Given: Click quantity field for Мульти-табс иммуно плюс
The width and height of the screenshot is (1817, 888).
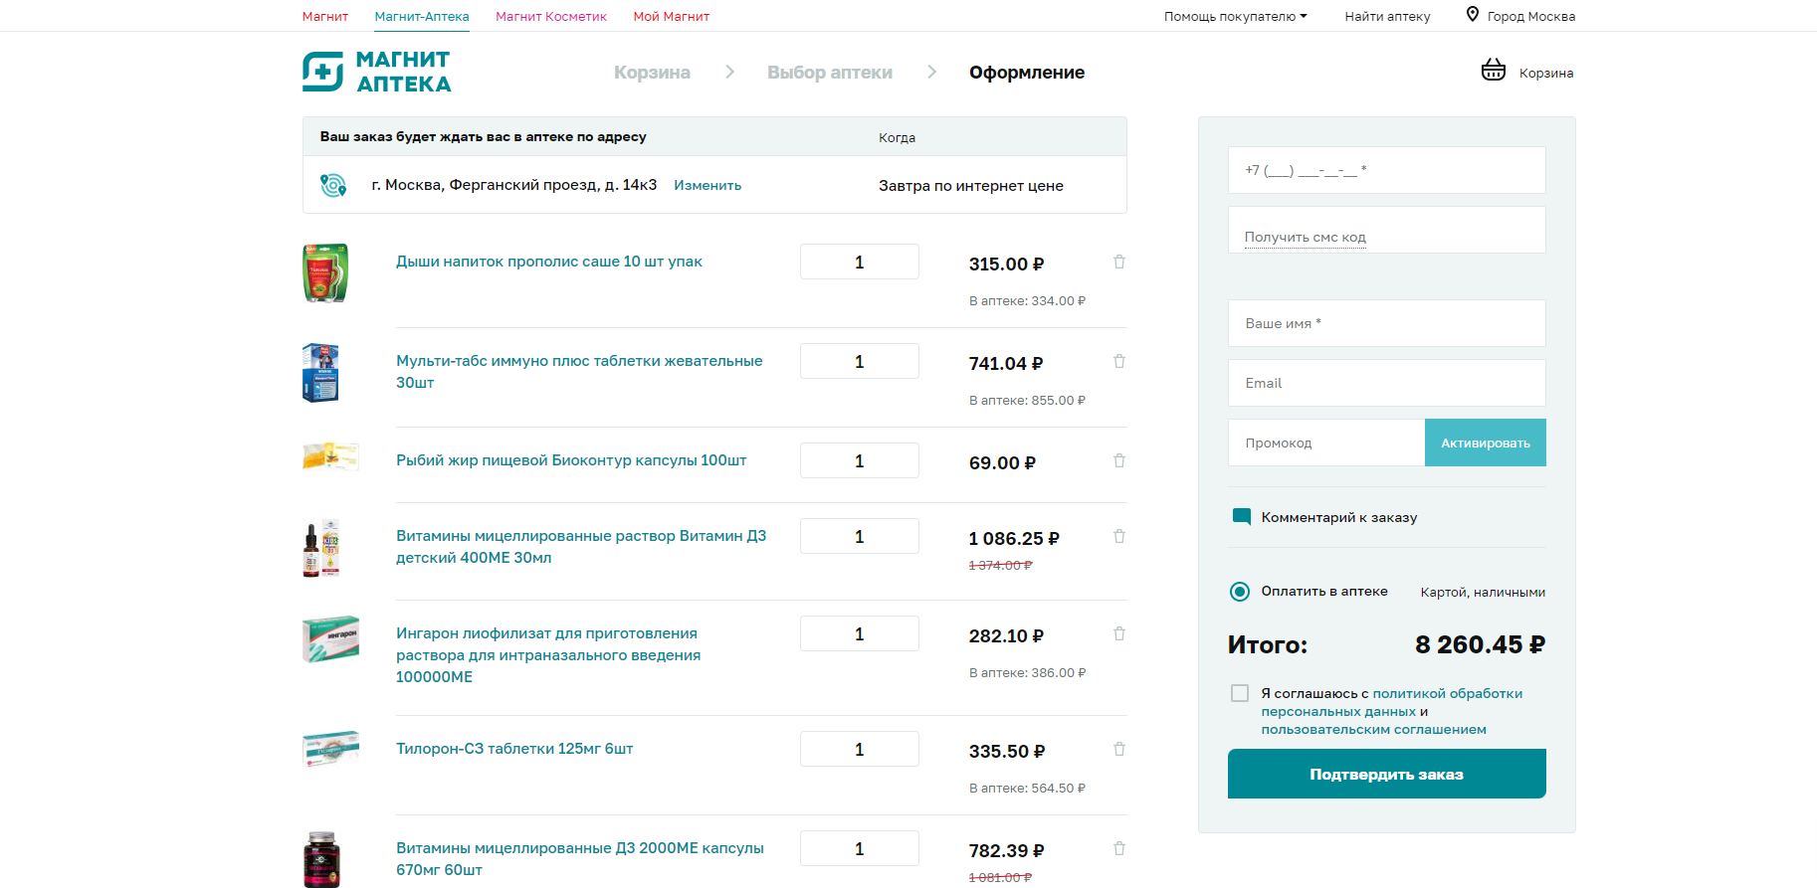Looking at the screenshot, I should pyautogui.click(x=859, y=361).
